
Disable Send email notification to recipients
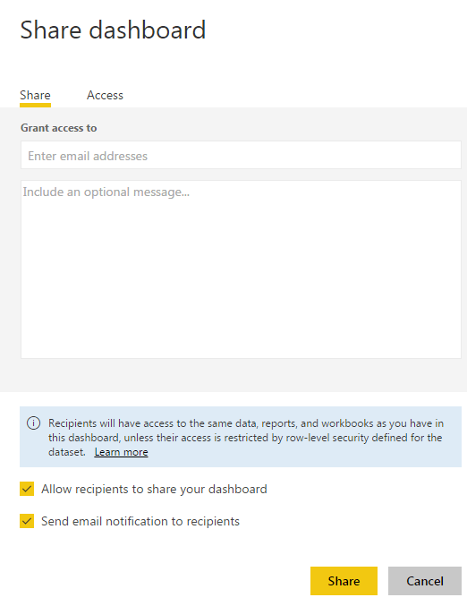(x=27, y=521)
